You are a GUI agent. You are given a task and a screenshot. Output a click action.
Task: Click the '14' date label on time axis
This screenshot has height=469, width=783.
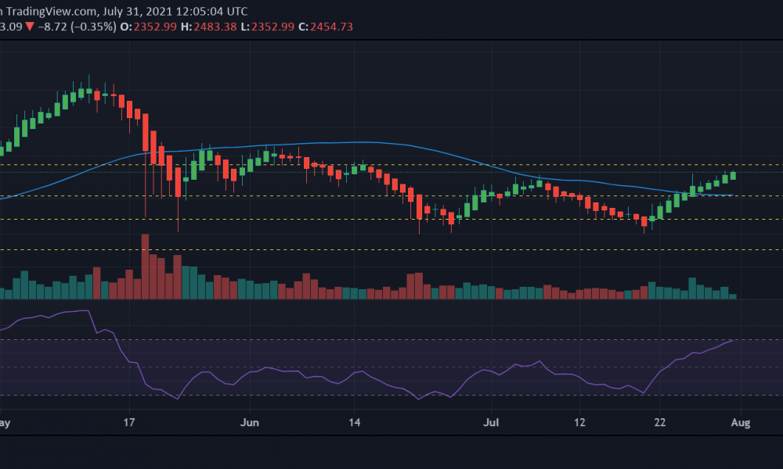354,423
